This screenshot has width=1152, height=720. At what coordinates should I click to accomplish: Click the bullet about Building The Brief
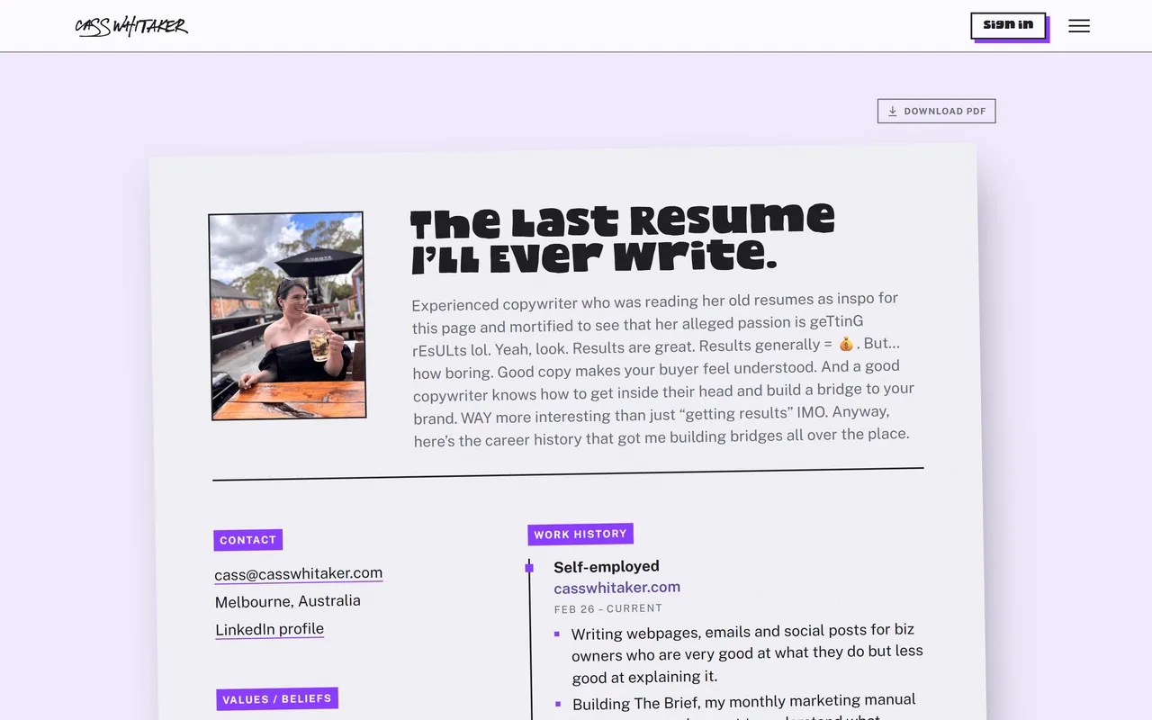(x=744, y=706)
